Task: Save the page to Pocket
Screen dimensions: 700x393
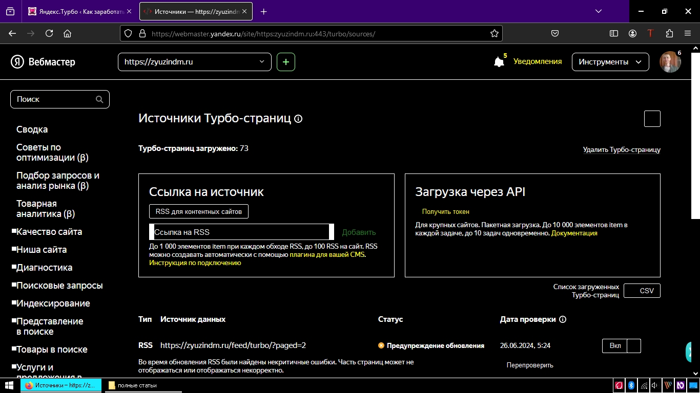Action: (554, 33)
